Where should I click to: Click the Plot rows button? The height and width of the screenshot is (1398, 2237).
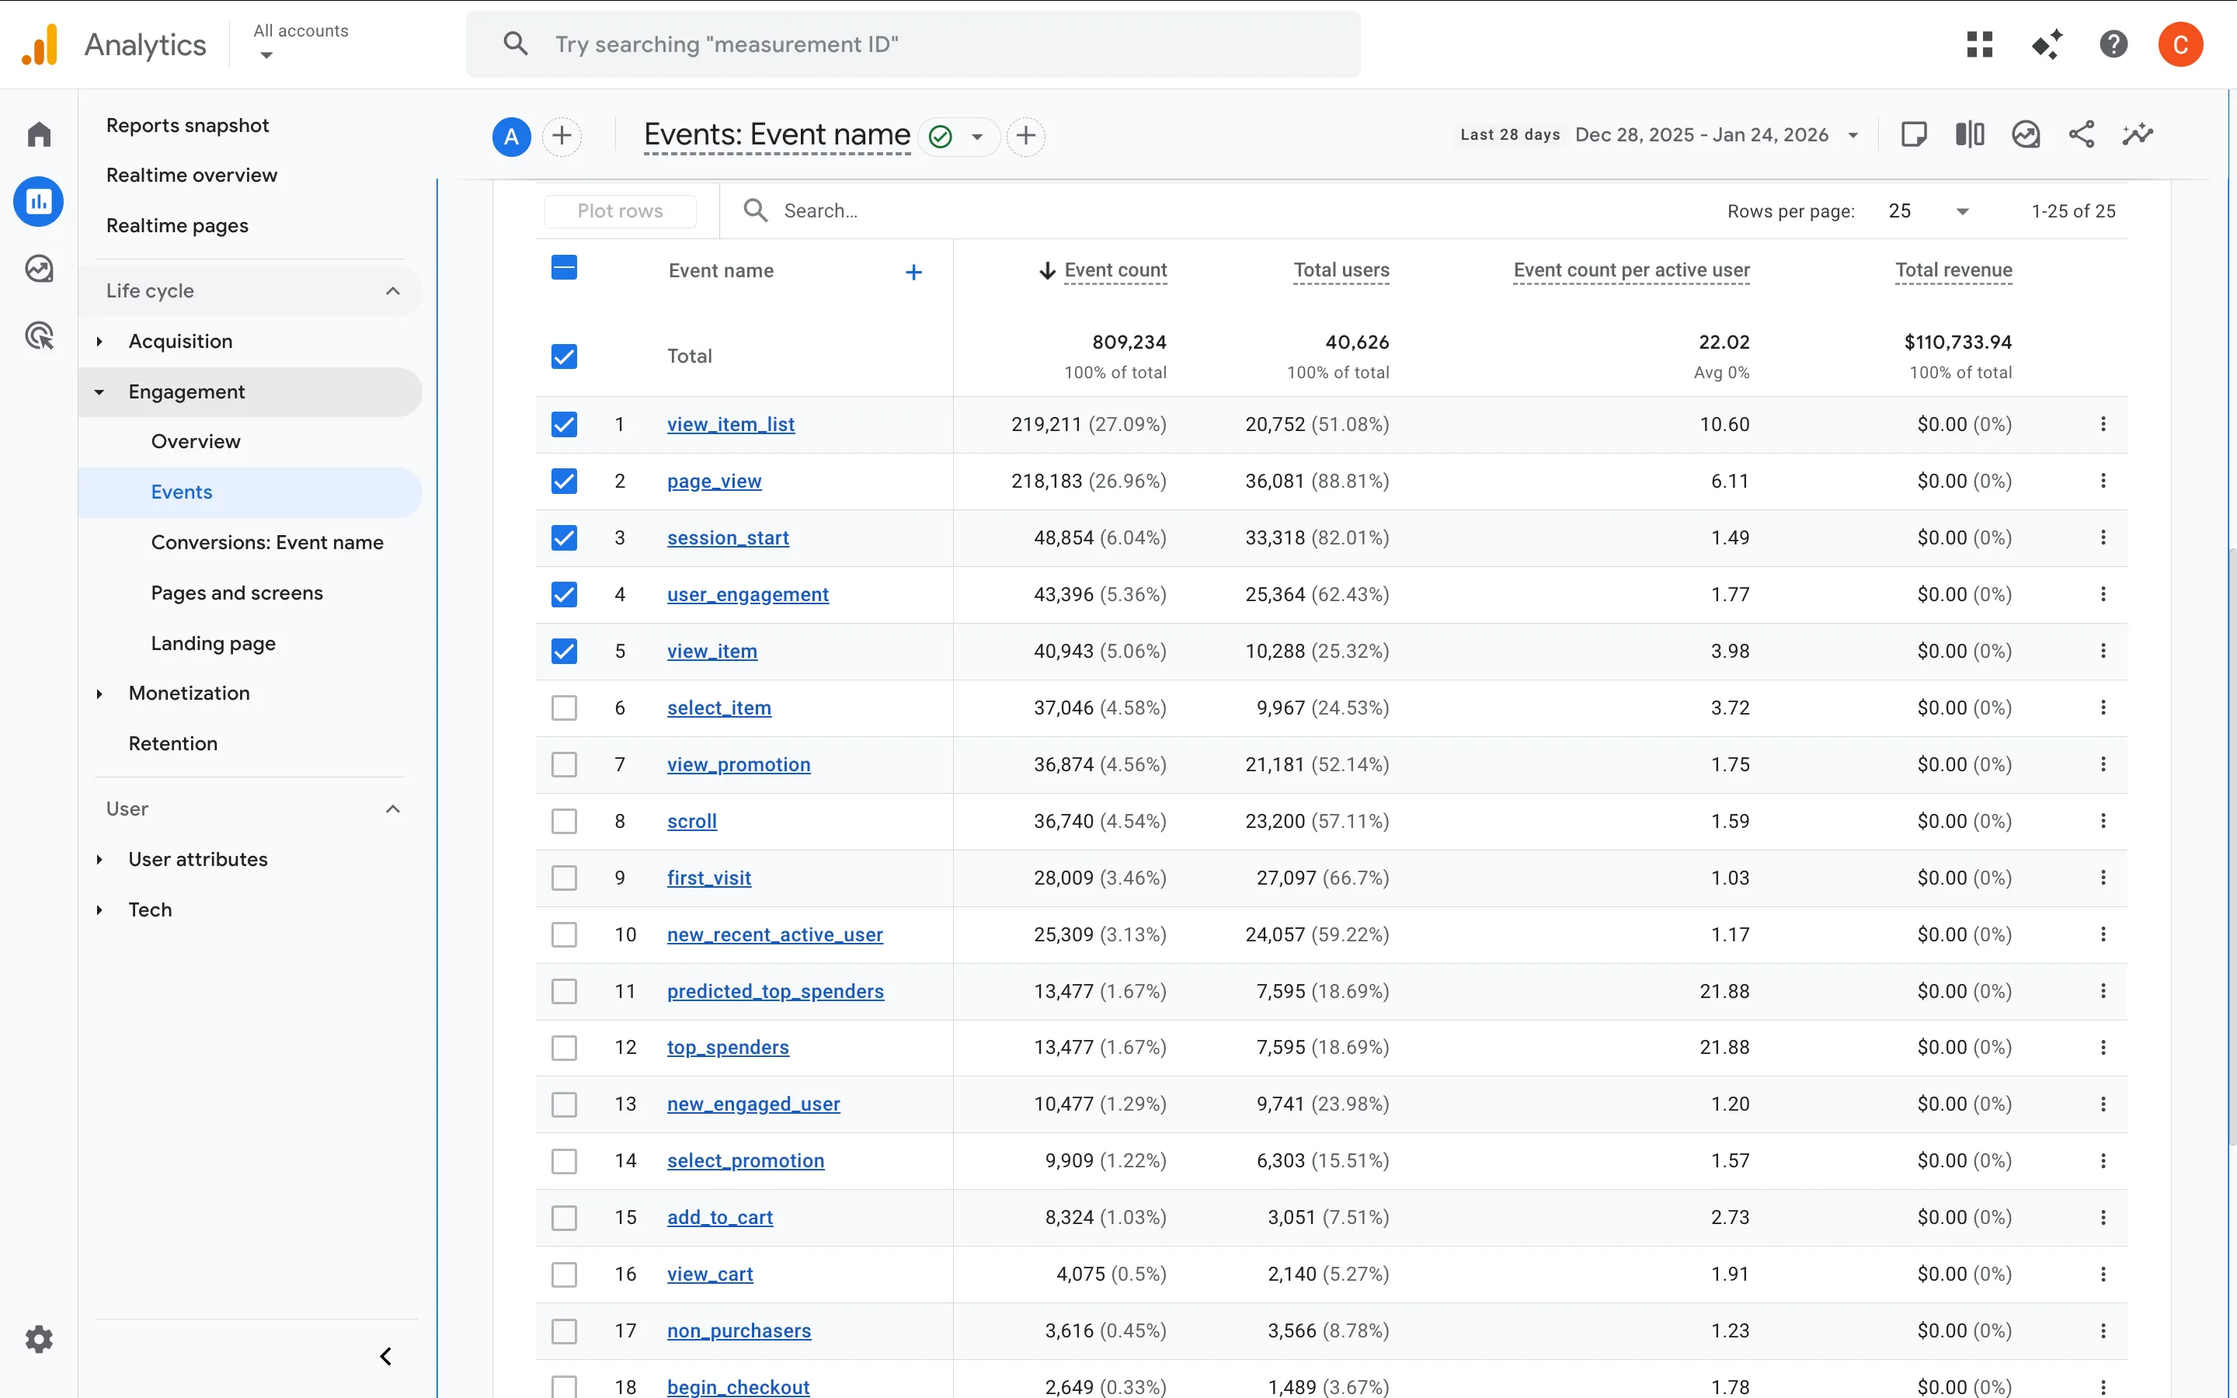coord(621,210)
